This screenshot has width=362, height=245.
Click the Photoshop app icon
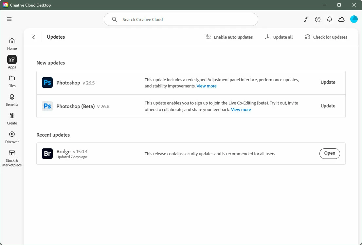[x=47, y=83]
